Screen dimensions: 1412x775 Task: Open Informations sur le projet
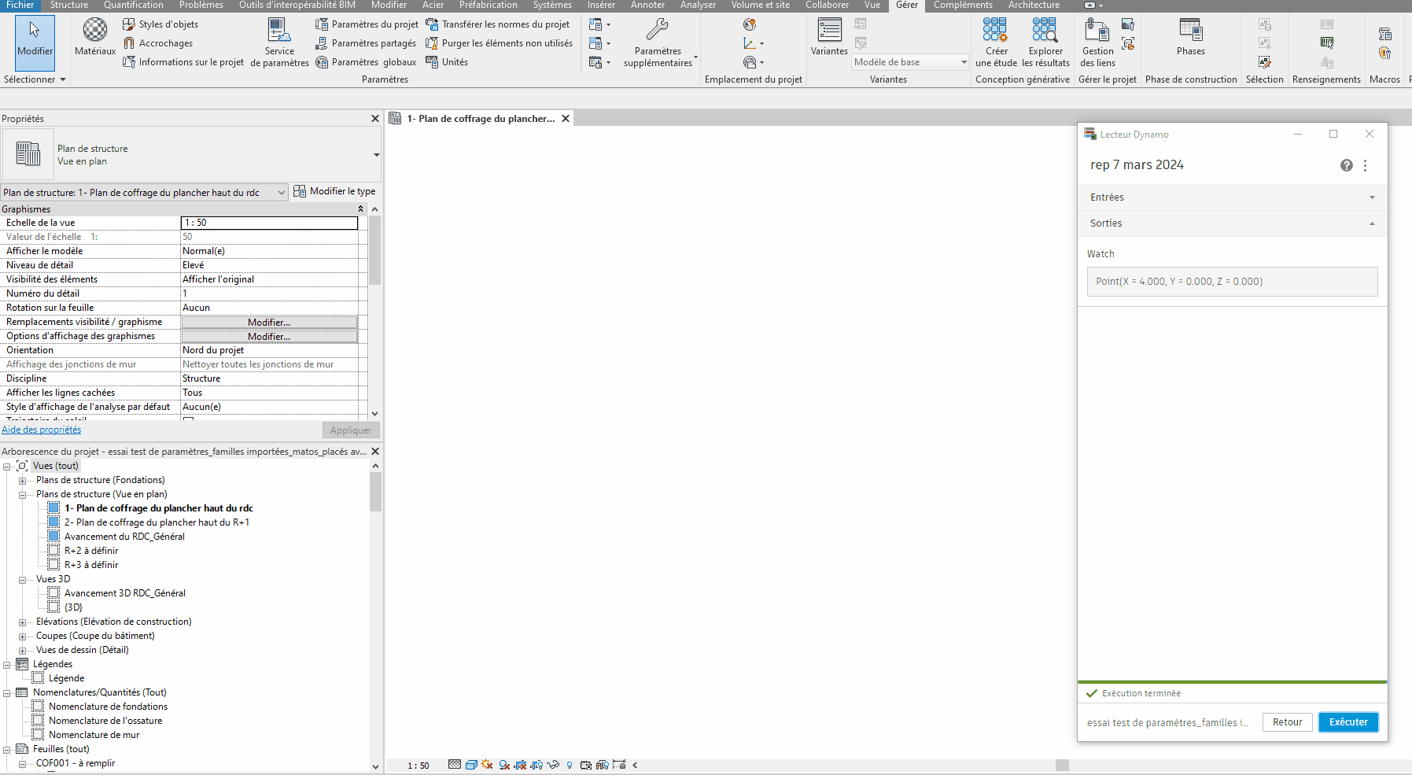click(x=183, y=62)
